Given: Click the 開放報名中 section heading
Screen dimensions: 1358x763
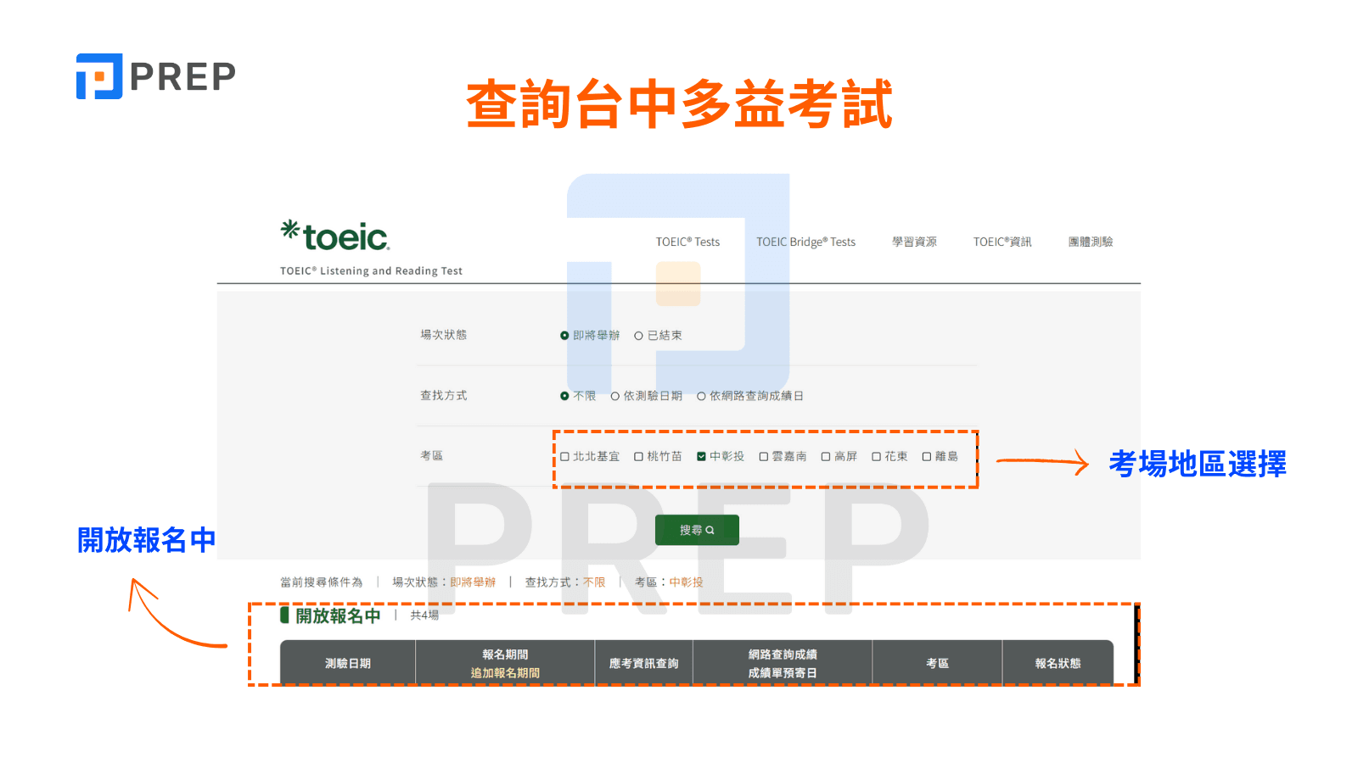Looking at the screenshot, I should [x=338, y=615].
